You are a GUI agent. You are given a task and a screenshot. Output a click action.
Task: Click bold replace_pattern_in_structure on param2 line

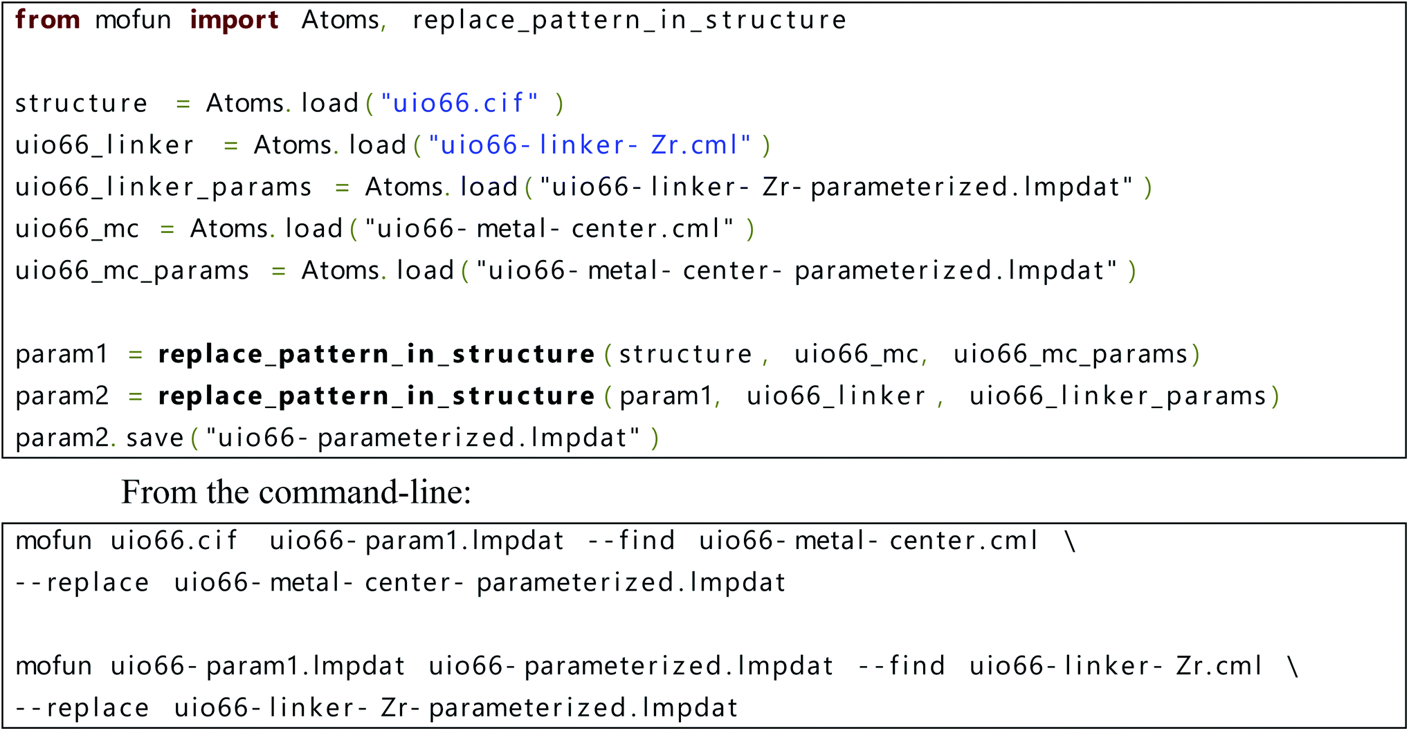click(376, 396)
